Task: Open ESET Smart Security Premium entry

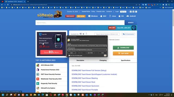Action: point(51,74)
